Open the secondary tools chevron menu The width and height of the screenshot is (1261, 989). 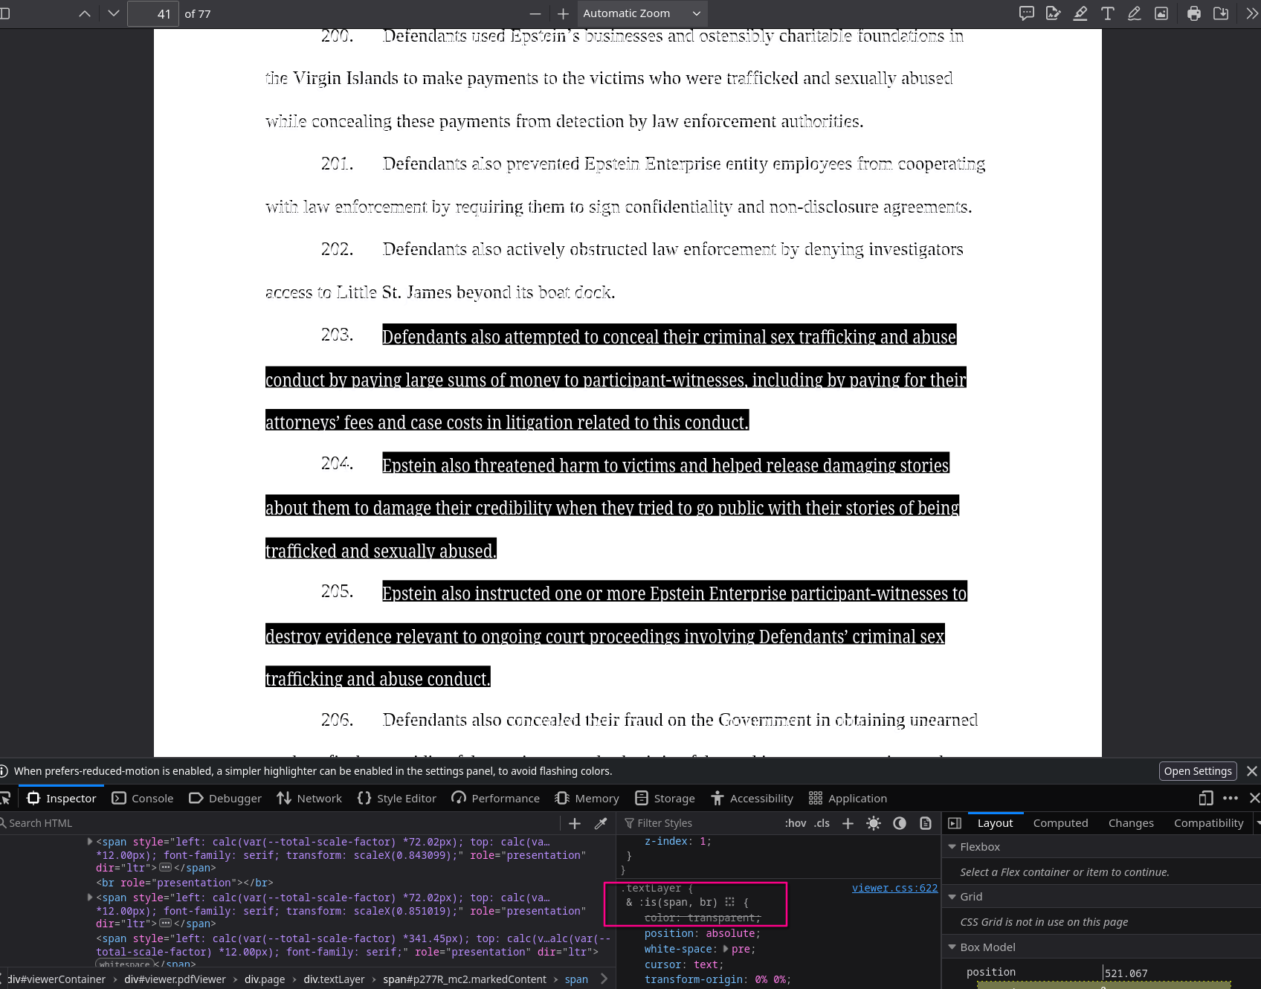click(1252, 13)
